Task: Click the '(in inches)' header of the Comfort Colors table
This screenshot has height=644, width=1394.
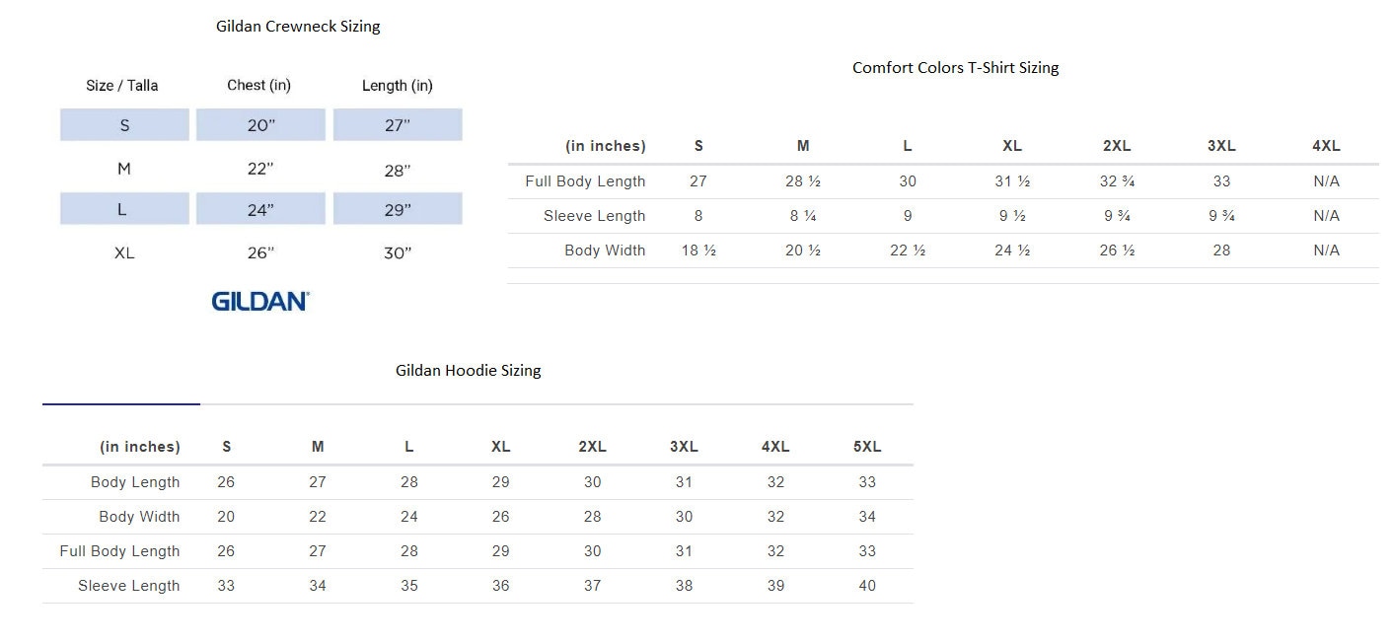Action: pyautogui.click(x=606, y=146)
